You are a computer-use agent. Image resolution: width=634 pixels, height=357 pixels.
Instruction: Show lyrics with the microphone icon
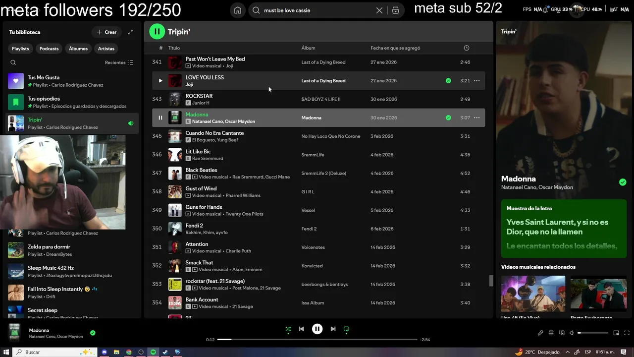tap(540, 333)
